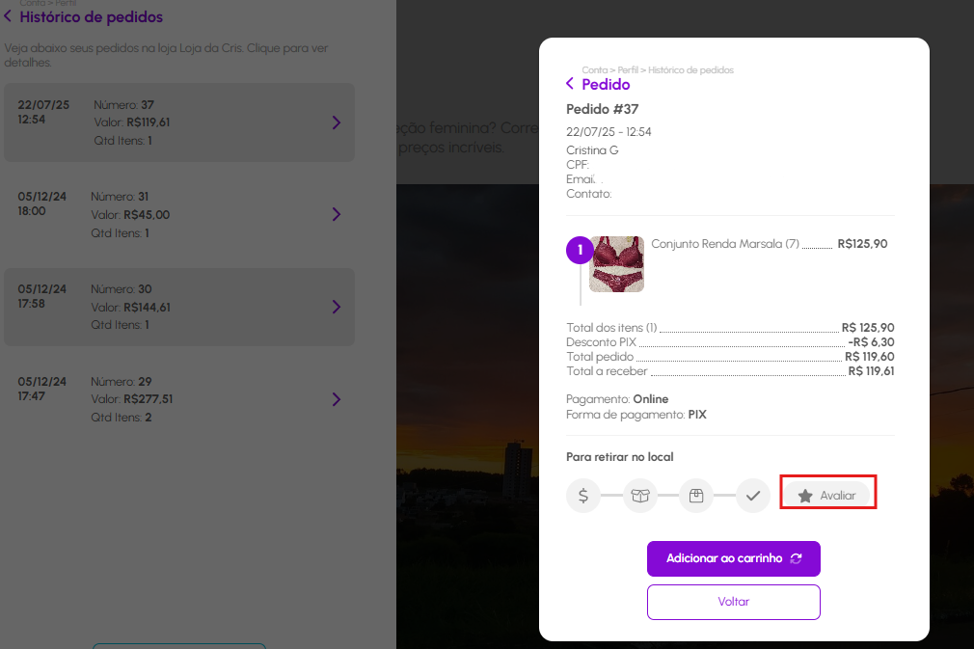The image size is (974, 649).
Task: Click the packed box ready-for-pickup icon
Action: pos(696,496)
